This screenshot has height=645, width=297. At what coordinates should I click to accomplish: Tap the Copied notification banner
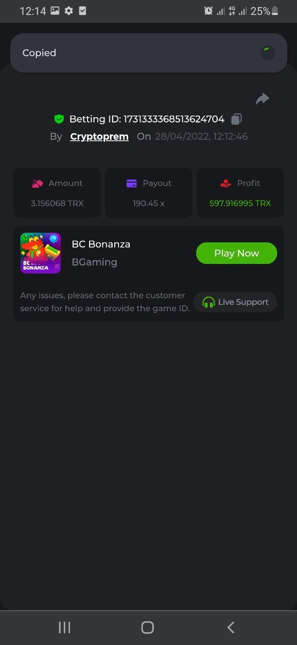click(x=148, y=53)
